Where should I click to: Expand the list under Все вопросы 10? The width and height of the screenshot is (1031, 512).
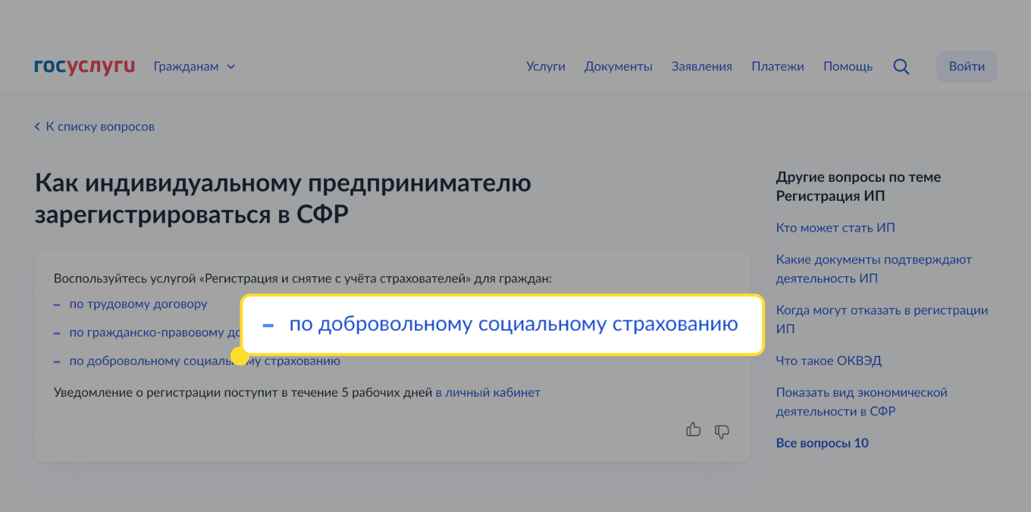tap(822, 443)
